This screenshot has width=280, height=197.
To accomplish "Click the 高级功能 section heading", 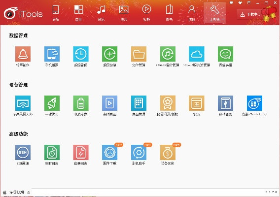I will point(18,134).
